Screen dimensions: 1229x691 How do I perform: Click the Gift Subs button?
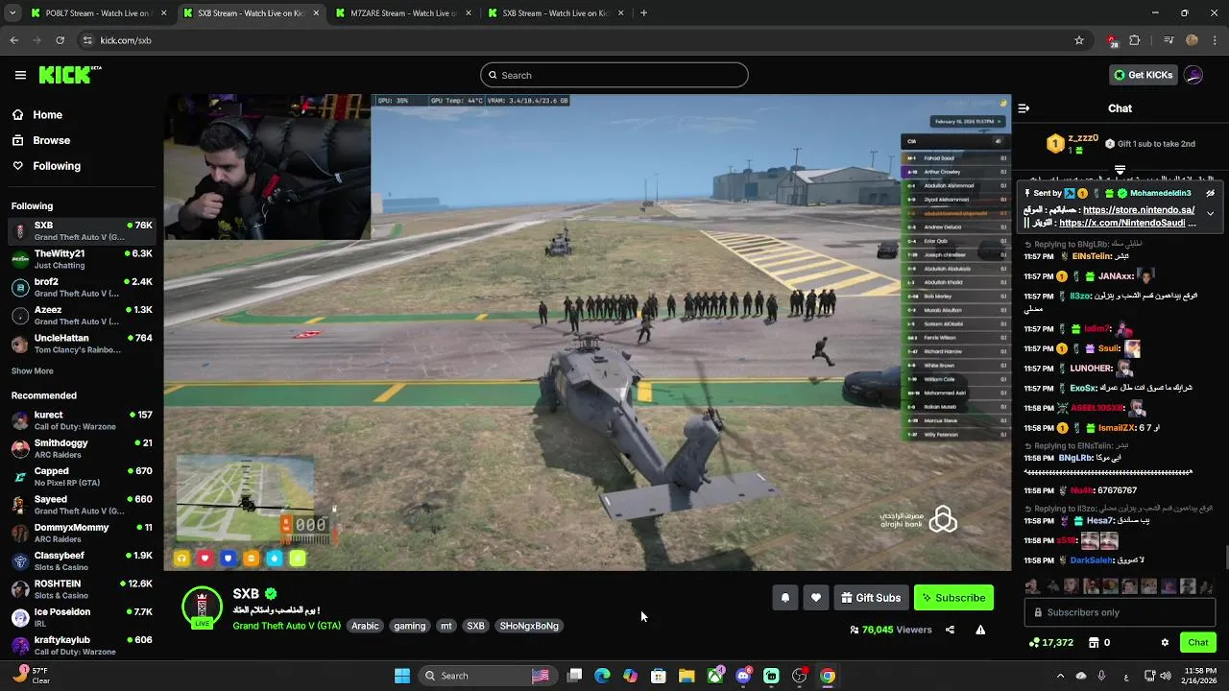[871, 598]
